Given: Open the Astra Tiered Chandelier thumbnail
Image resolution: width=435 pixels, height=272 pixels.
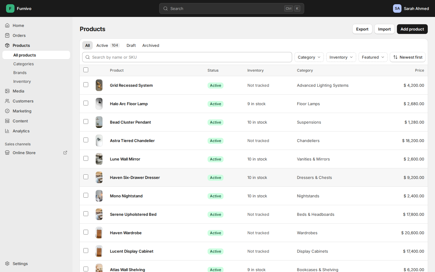Looking at the screenshot, I should (x=99, y=141).
